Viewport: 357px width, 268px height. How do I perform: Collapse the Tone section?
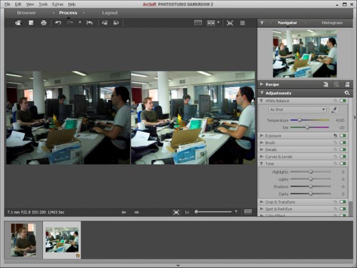click(x=261, y=164)
